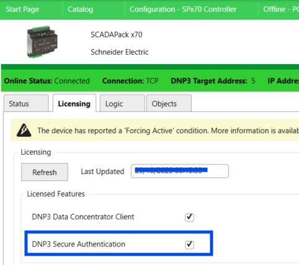Switch to the Status tab
The image size is (299, 265).
pyautogui.click(x=26, y=103)
